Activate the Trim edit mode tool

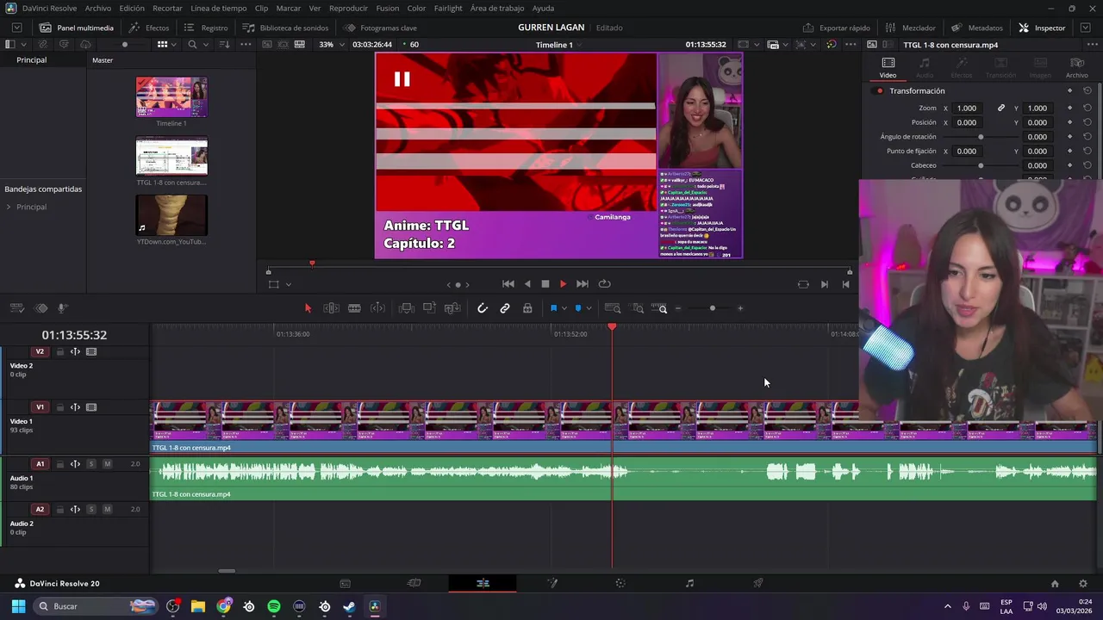pos(331,308)
